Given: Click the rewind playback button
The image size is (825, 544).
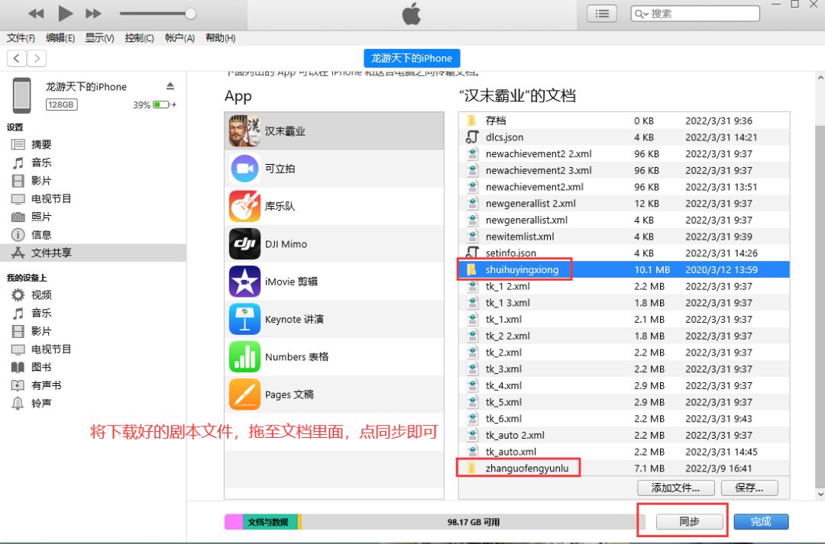Looking at the screenshot, I should [37, 14].
